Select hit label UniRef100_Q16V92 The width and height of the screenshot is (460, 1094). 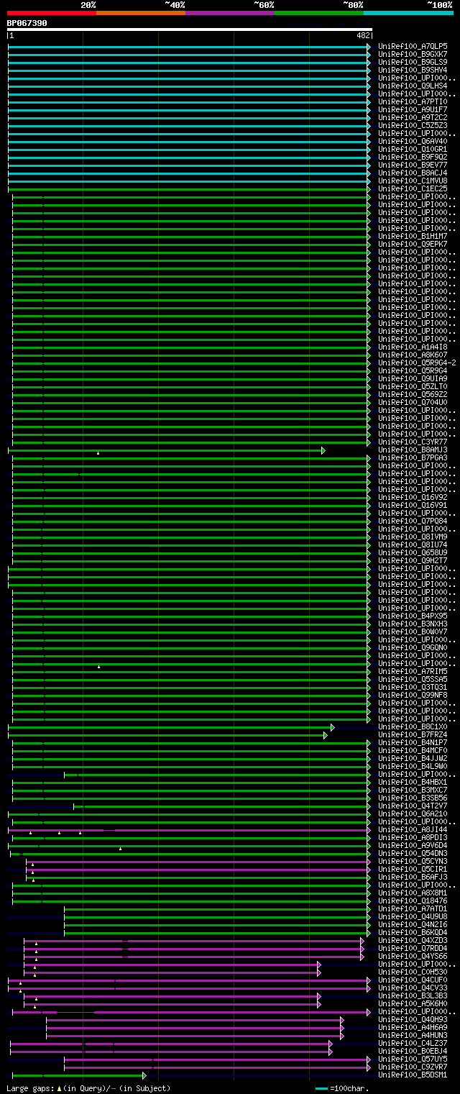413,497
